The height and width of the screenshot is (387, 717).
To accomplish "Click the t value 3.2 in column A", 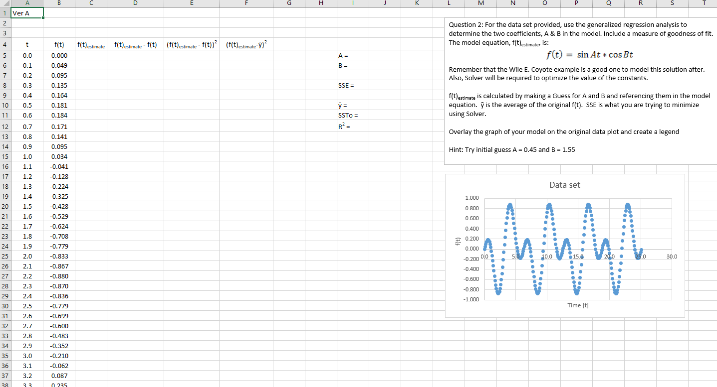I will pyautogui.click(x=27, y=376).
